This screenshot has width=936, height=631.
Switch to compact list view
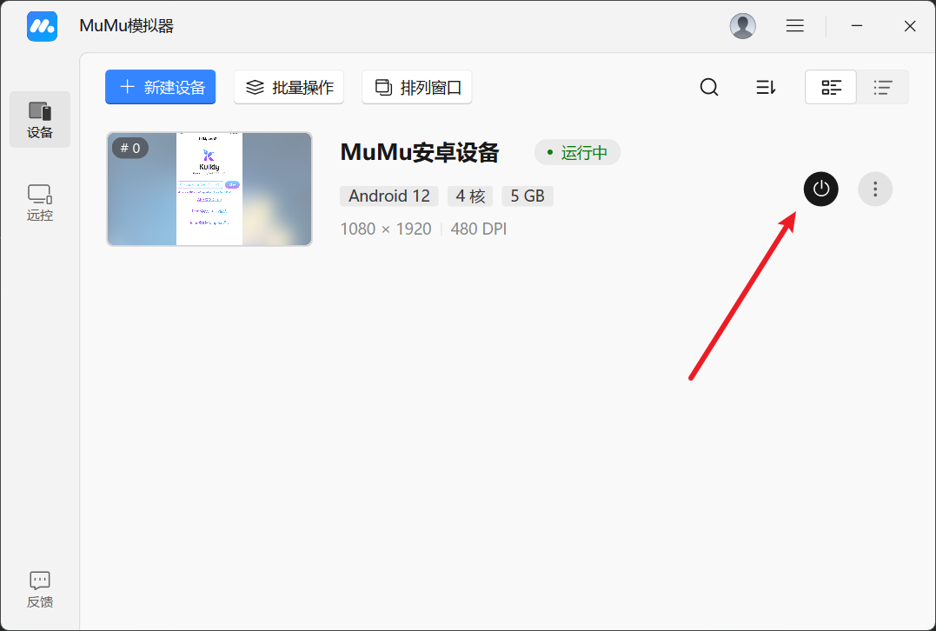pyautogui.click(x=882, y=87)
